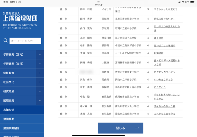Open the 病気に負けないで！ essay link
This screenshot has height=137, width=197.
pyautogui.click(x=164, y=19)
